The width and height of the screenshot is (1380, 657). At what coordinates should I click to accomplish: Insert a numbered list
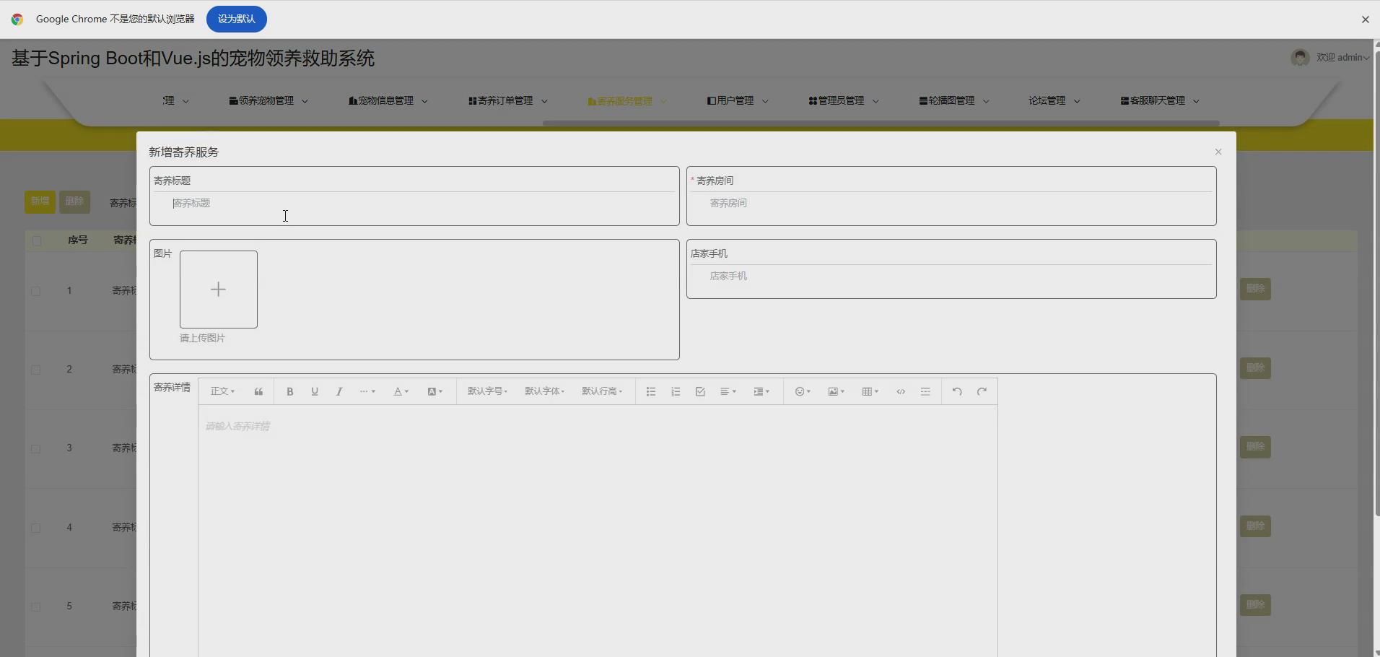pos(676,391)
